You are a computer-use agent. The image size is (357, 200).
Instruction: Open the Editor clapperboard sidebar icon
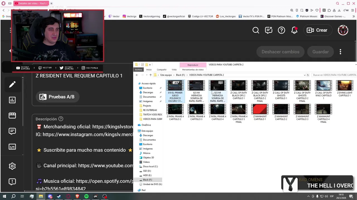(12, 116)
